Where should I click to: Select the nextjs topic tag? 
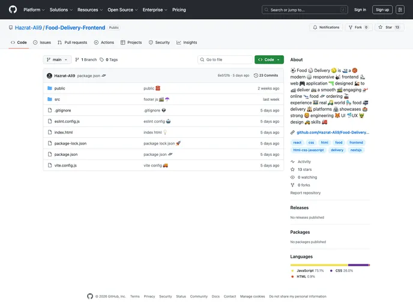[x=356, y=151]
